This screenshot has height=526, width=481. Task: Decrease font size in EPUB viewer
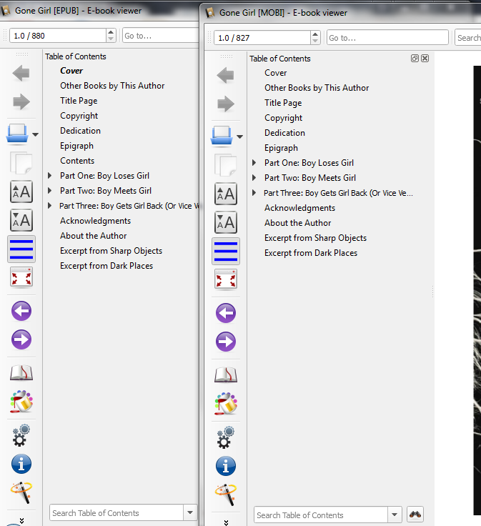[x=21, y=220]
